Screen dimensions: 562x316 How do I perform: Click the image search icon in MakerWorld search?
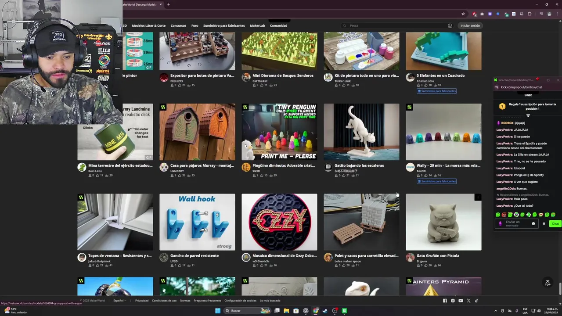pyautogui.click(x=450, y=25)
